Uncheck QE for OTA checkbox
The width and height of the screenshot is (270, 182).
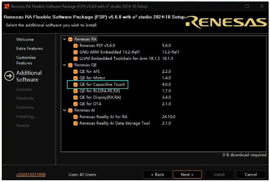76,104
